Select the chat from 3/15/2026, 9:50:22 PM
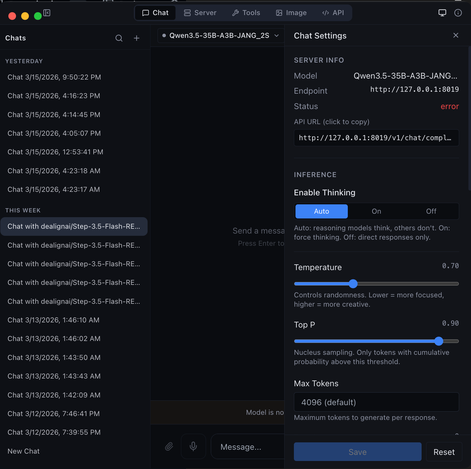471x469 pixels. click(x=54, y=77)
